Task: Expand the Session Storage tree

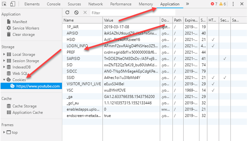Action: (4, 61)
